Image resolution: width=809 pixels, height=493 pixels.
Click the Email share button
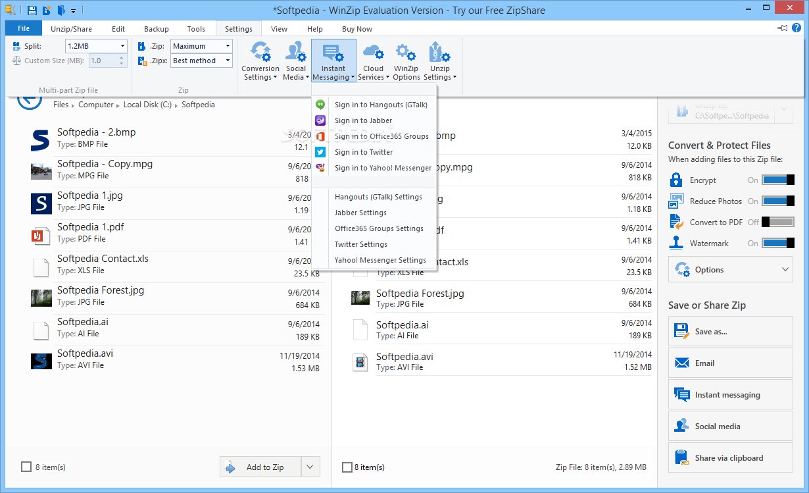pyautogui.click(x=731, y=363)
